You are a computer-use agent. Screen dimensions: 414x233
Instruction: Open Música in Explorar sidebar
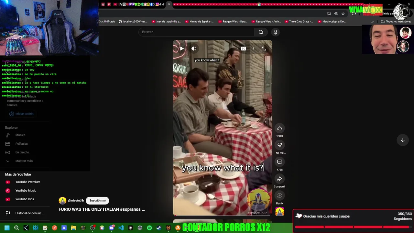pyautogui.click(x=20, y=135)
